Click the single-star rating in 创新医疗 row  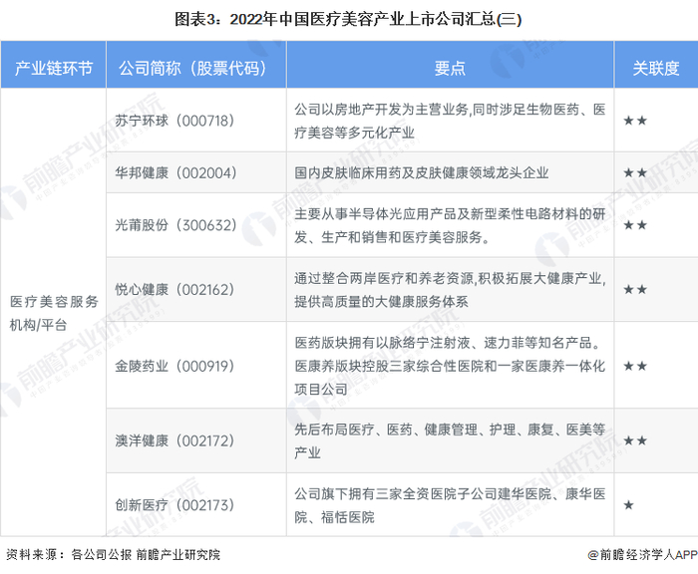(x=628, y=505)
